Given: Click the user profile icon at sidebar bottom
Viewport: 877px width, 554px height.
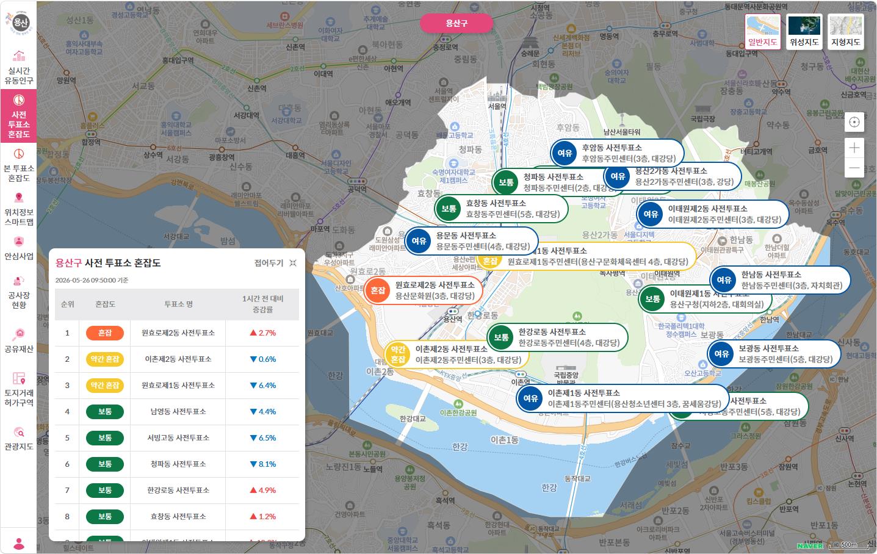Looking at the screenshot, I should coord(19,543).
